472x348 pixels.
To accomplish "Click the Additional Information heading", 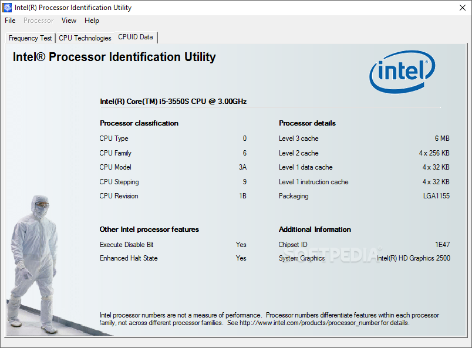I will 315,229.
